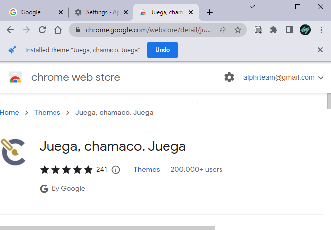Dismiss the installed theme infobar
Screen dimensions: 331x230
pos(320,50)
